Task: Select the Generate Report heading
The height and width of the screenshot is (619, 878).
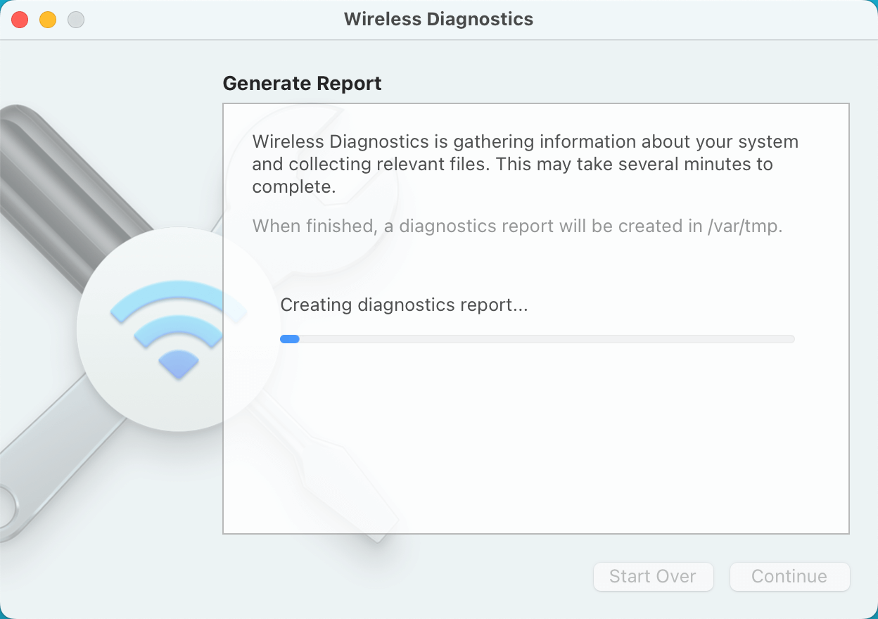Action: click(302, 83)
